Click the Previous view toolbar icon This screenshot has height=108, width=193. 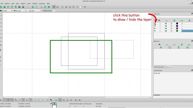coord(77,7)
